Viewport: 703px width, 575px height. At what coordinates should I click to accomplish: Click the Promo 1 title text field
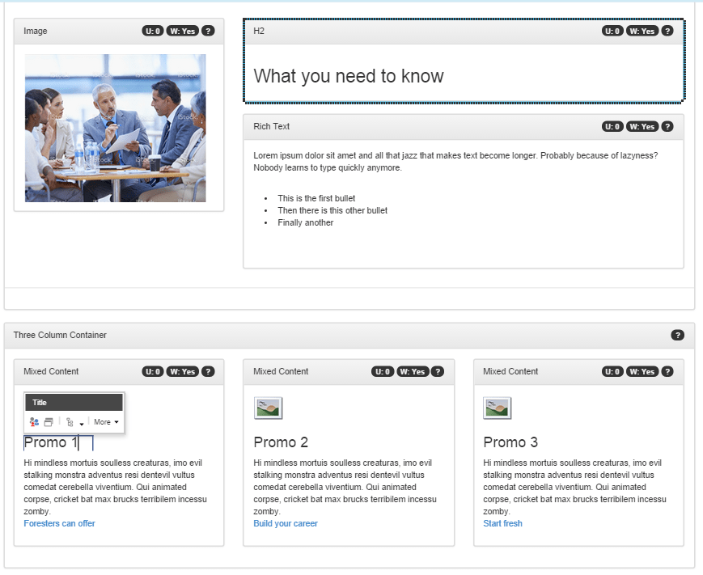pyautogui.click(x=52, y=442)
